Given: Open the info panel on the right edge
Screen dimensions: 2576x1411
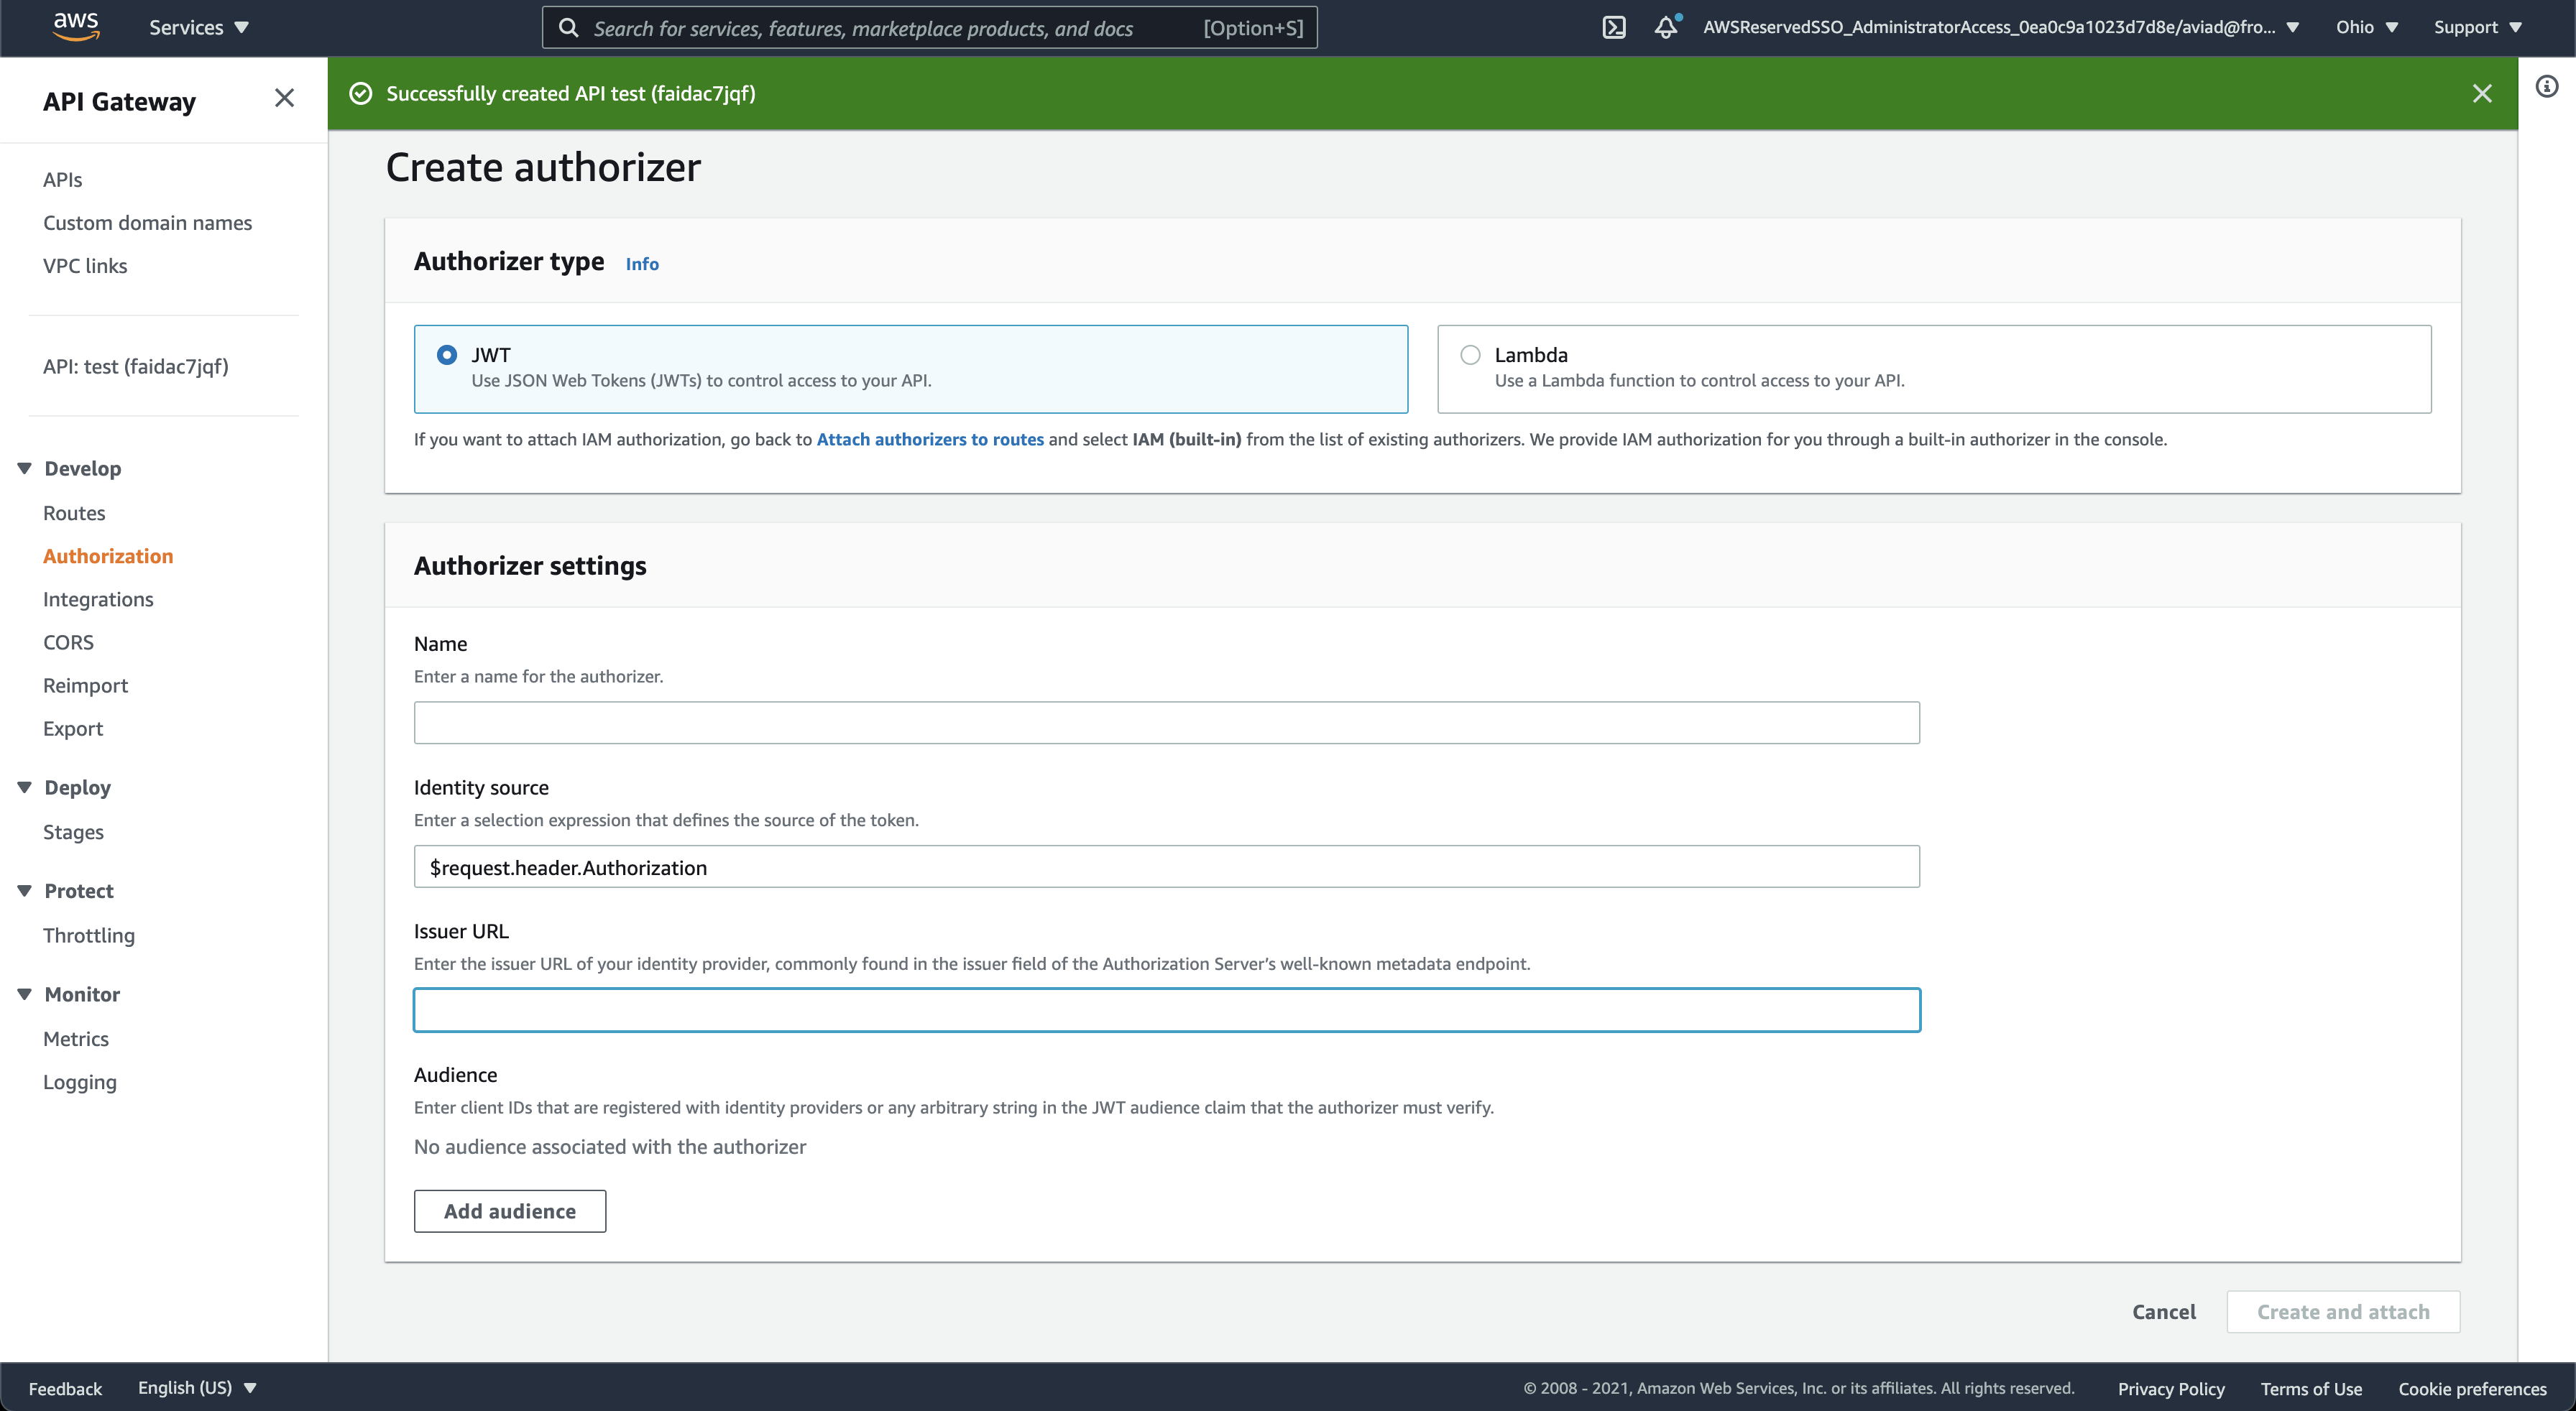Looking at the screenshot, I should (2547, 87).
